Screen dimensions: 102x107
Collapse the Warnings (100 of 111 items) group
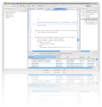29,59
